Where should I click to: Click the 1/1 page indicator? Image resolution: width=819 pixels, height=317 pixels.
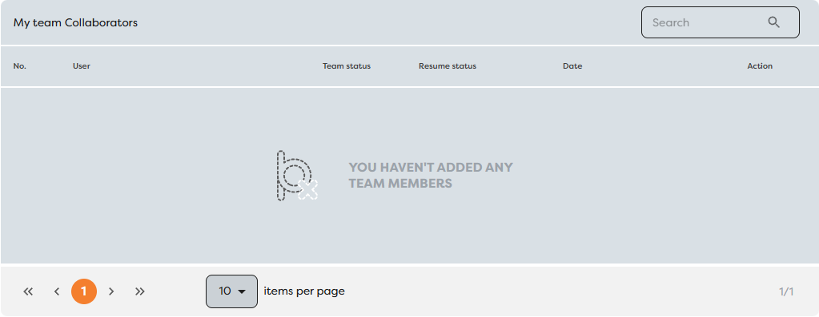tap(786, 291)
